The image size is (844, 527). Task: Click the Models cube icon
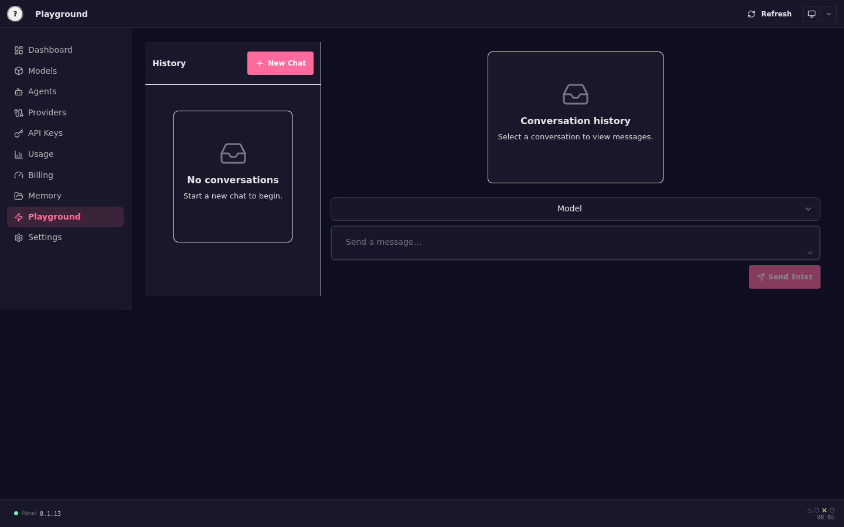19,71
